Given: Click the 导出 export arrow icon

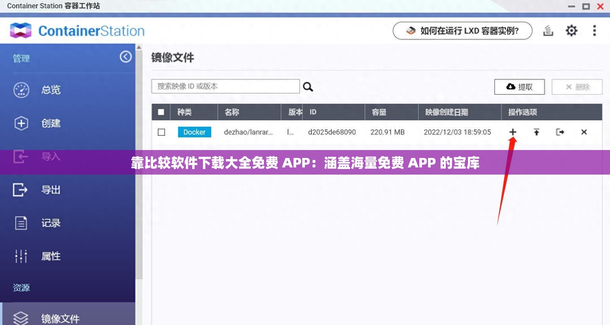Looking at the screenshot, I should (x=20, y=190).
